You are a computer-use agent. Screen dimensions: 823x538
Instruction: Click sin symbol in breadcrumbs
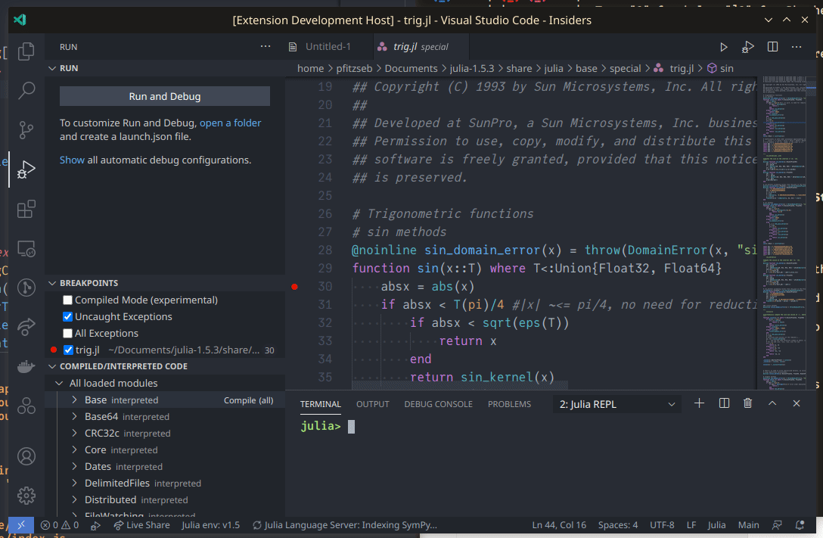tap(720, 69)
